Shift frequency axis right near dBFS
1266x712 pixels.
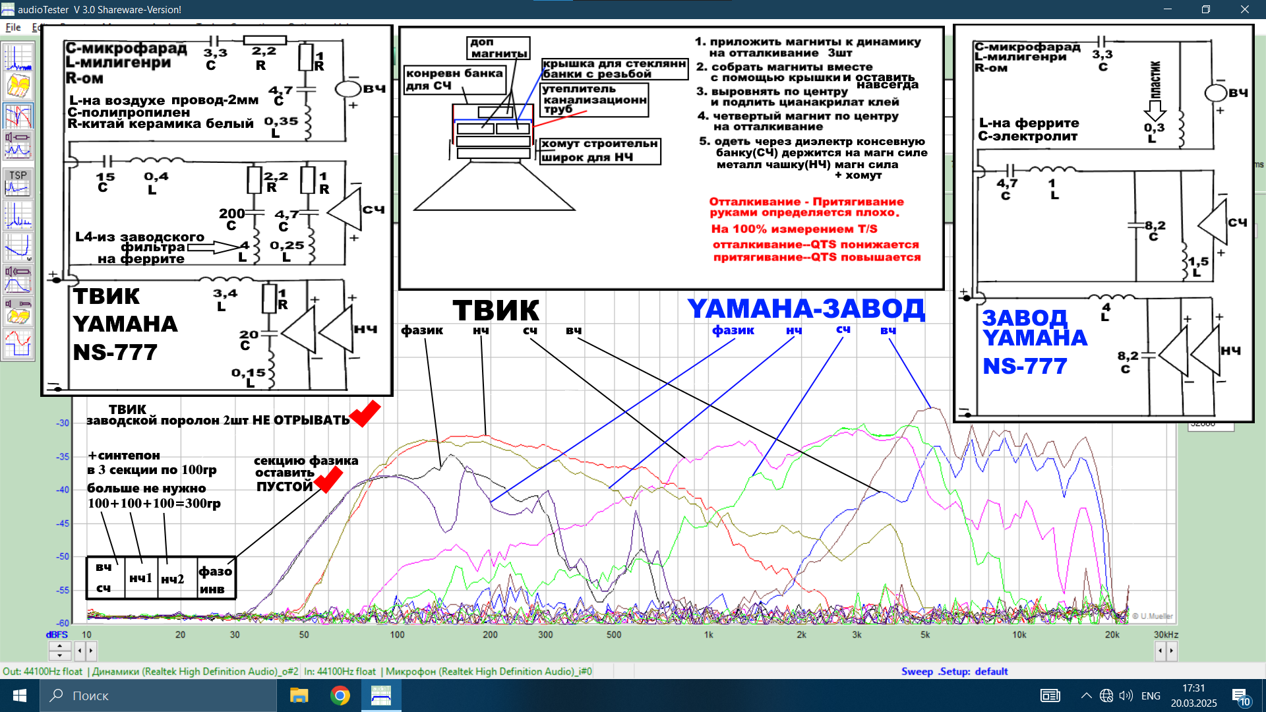click(91, 651)
